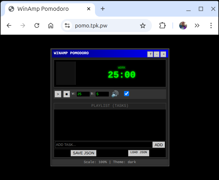The width and height of the screenshot is (219, 180).
Task: Click the LOAD JSON button
Action: click(x=139, y=153)
